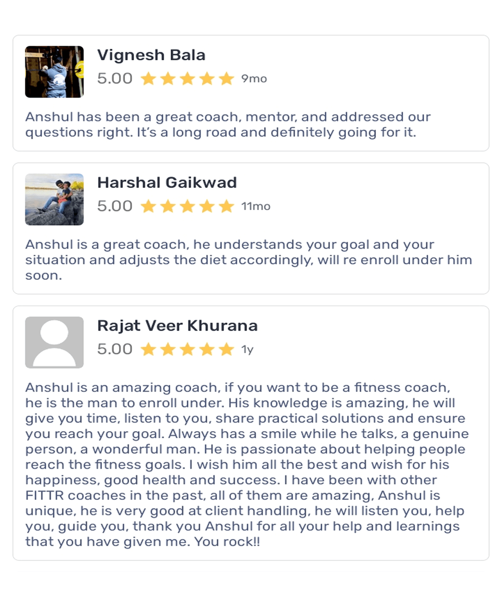Click the first star in Harshal Gaikwad's rating
The width and height of the screenshot is (502, 603).
coord(148,207)
